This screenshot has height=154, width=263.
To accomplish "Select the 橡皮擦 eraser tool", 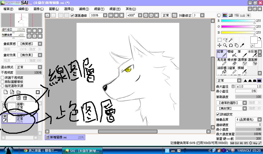I will 232,62.
